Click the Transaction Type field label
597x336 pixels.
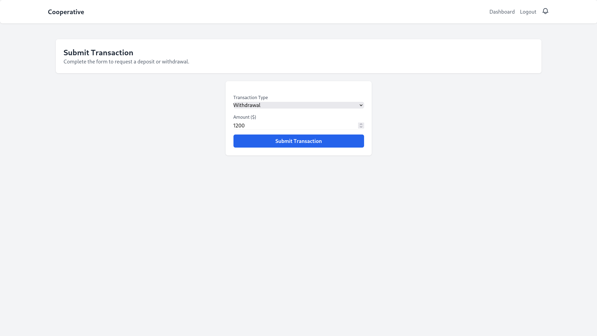[x=250, y=97]
